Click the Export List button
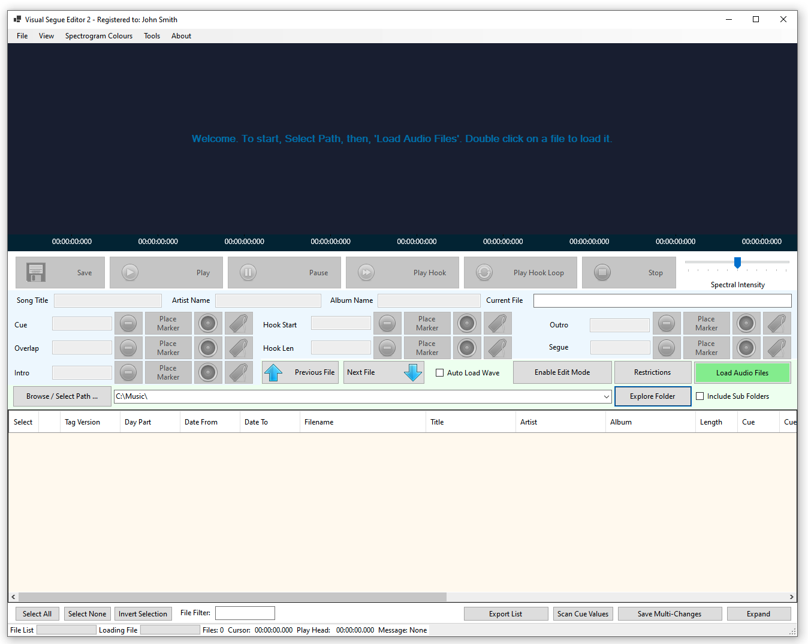Viewport: 808px width, 644px height. (x=506, y=614)
